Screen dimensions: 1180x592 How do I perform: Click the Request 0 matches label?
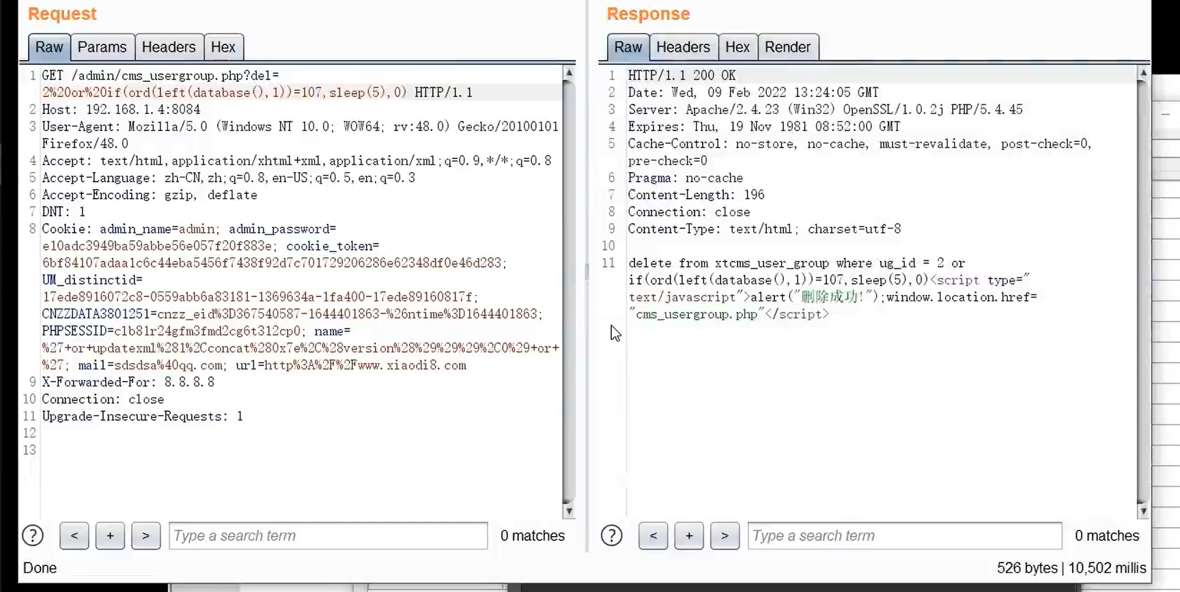click(x=533, y=536)
